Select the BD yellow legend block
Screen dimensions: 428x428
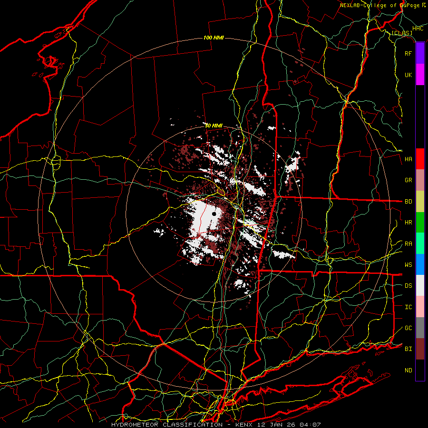click(x=420, y=202)
